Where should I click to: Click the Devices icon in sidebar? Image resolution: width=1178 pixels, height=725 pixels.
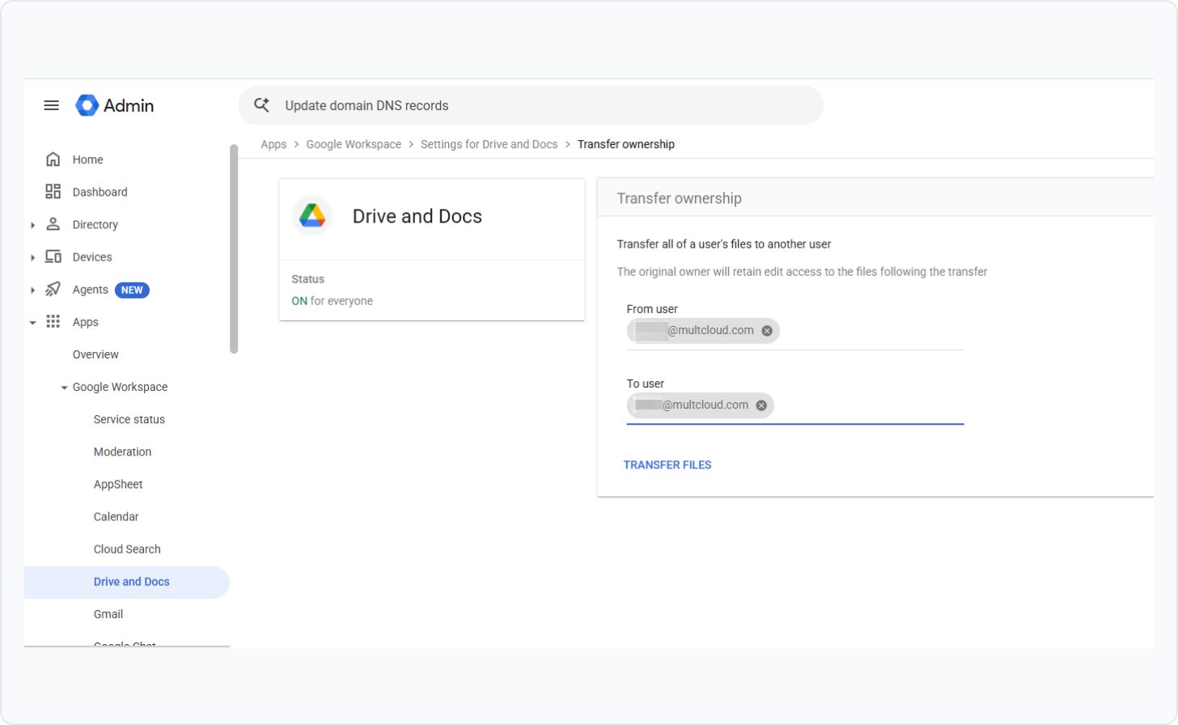[x=53, y=257]
